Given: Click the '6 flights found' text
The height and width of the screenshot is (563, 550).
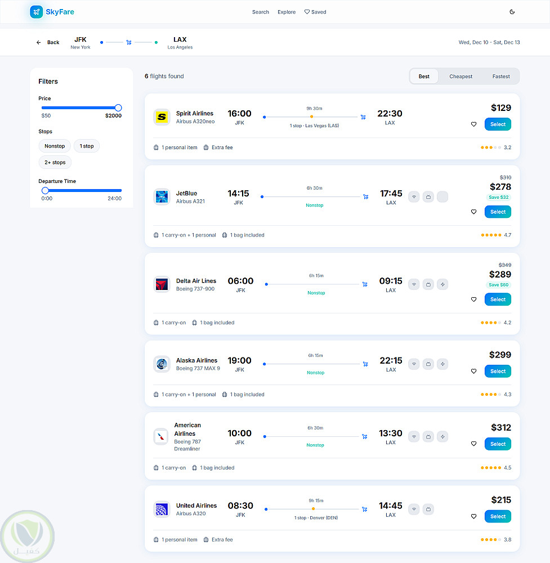Looking at the screenshot, I should [x=164, y=76].
